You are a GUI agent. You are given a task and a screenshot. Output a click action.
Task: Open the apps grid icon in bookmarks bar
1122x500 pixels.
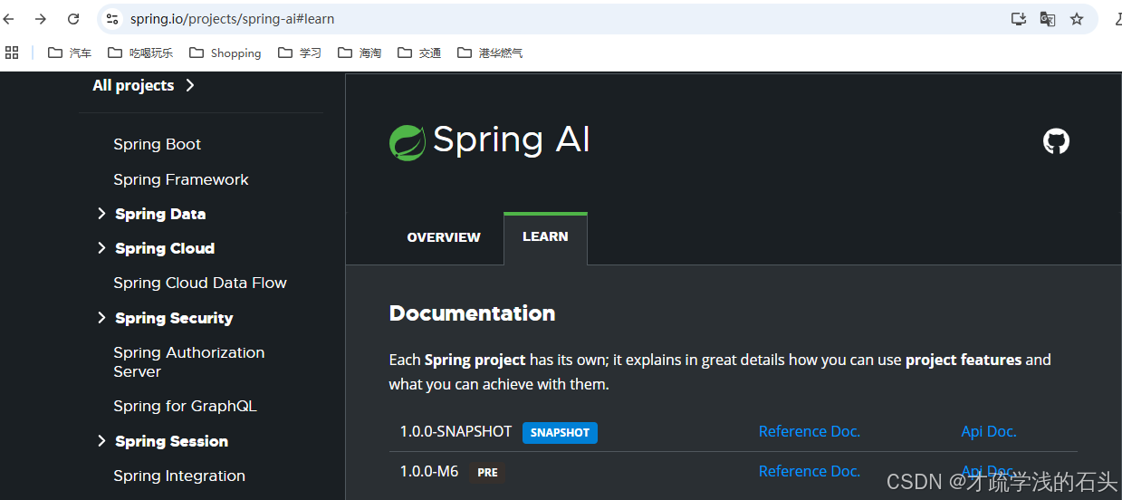pos(12,53)
